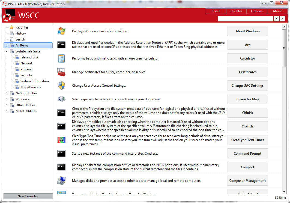The height and width of the screenshot is (203, 290).
Task: Expand the MiTeC Utilities tree node
Action: [x=7, y=111]
